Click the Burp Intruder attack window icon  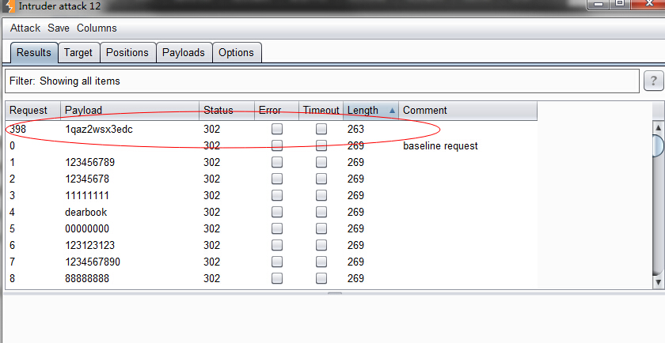coord(9,6)
